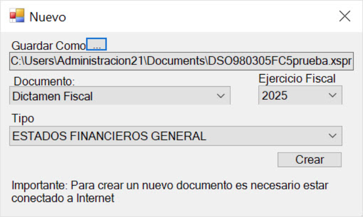Click the 'Ejercicio Fiscal' label

tap(297, 78)
